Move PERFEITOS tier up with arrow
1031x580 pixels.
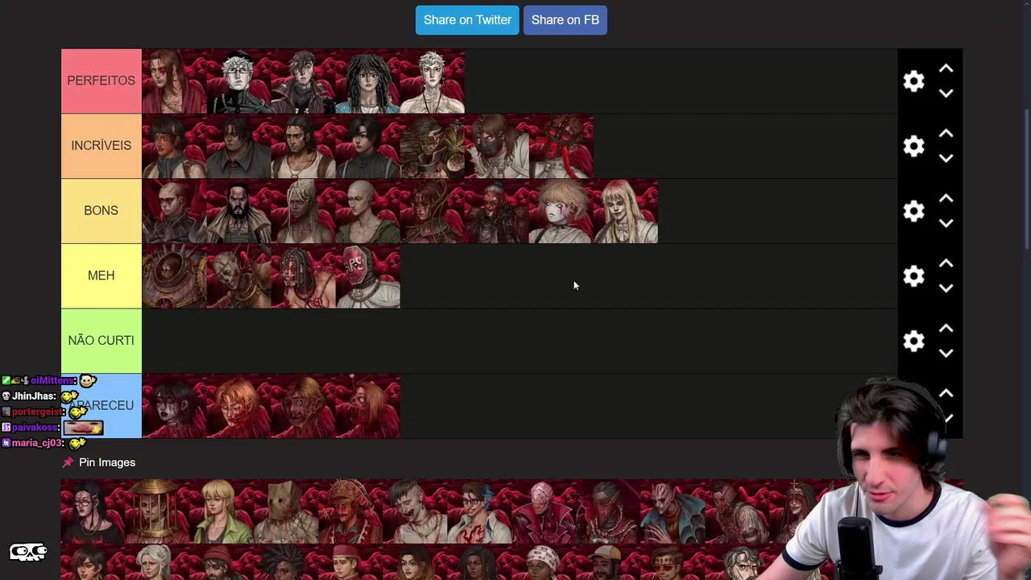click(946, 69)
